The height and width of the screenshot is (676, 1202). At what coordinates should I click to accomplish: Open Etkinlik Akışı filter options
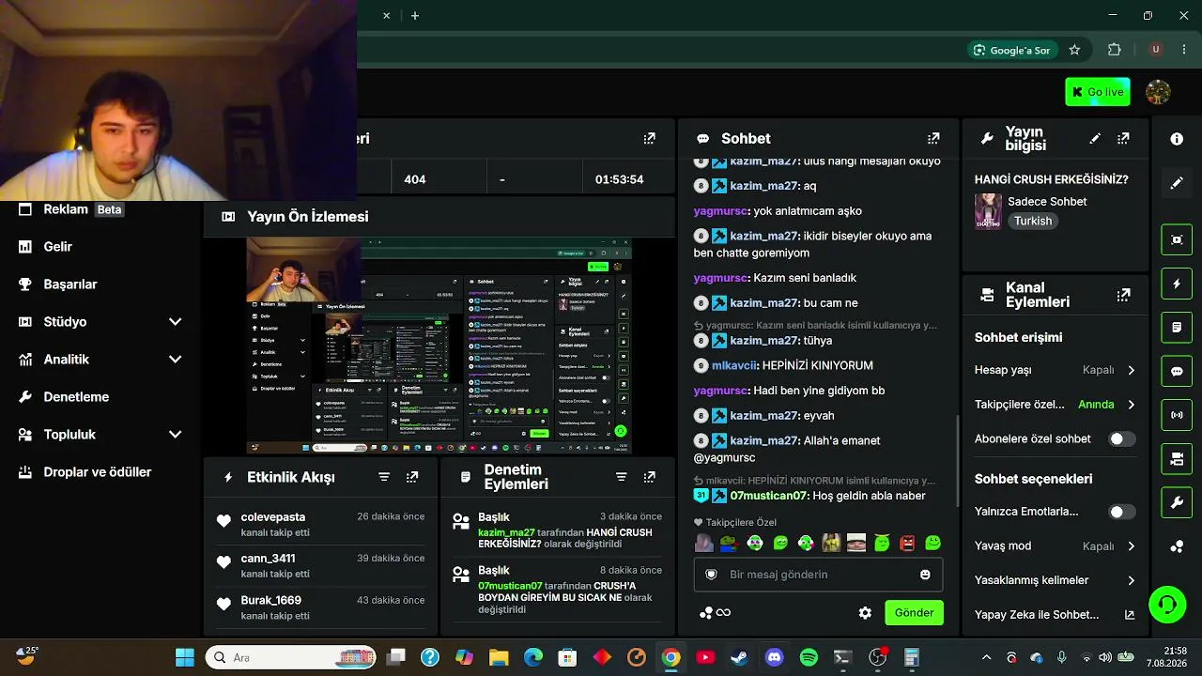click(x=384, y=477)
